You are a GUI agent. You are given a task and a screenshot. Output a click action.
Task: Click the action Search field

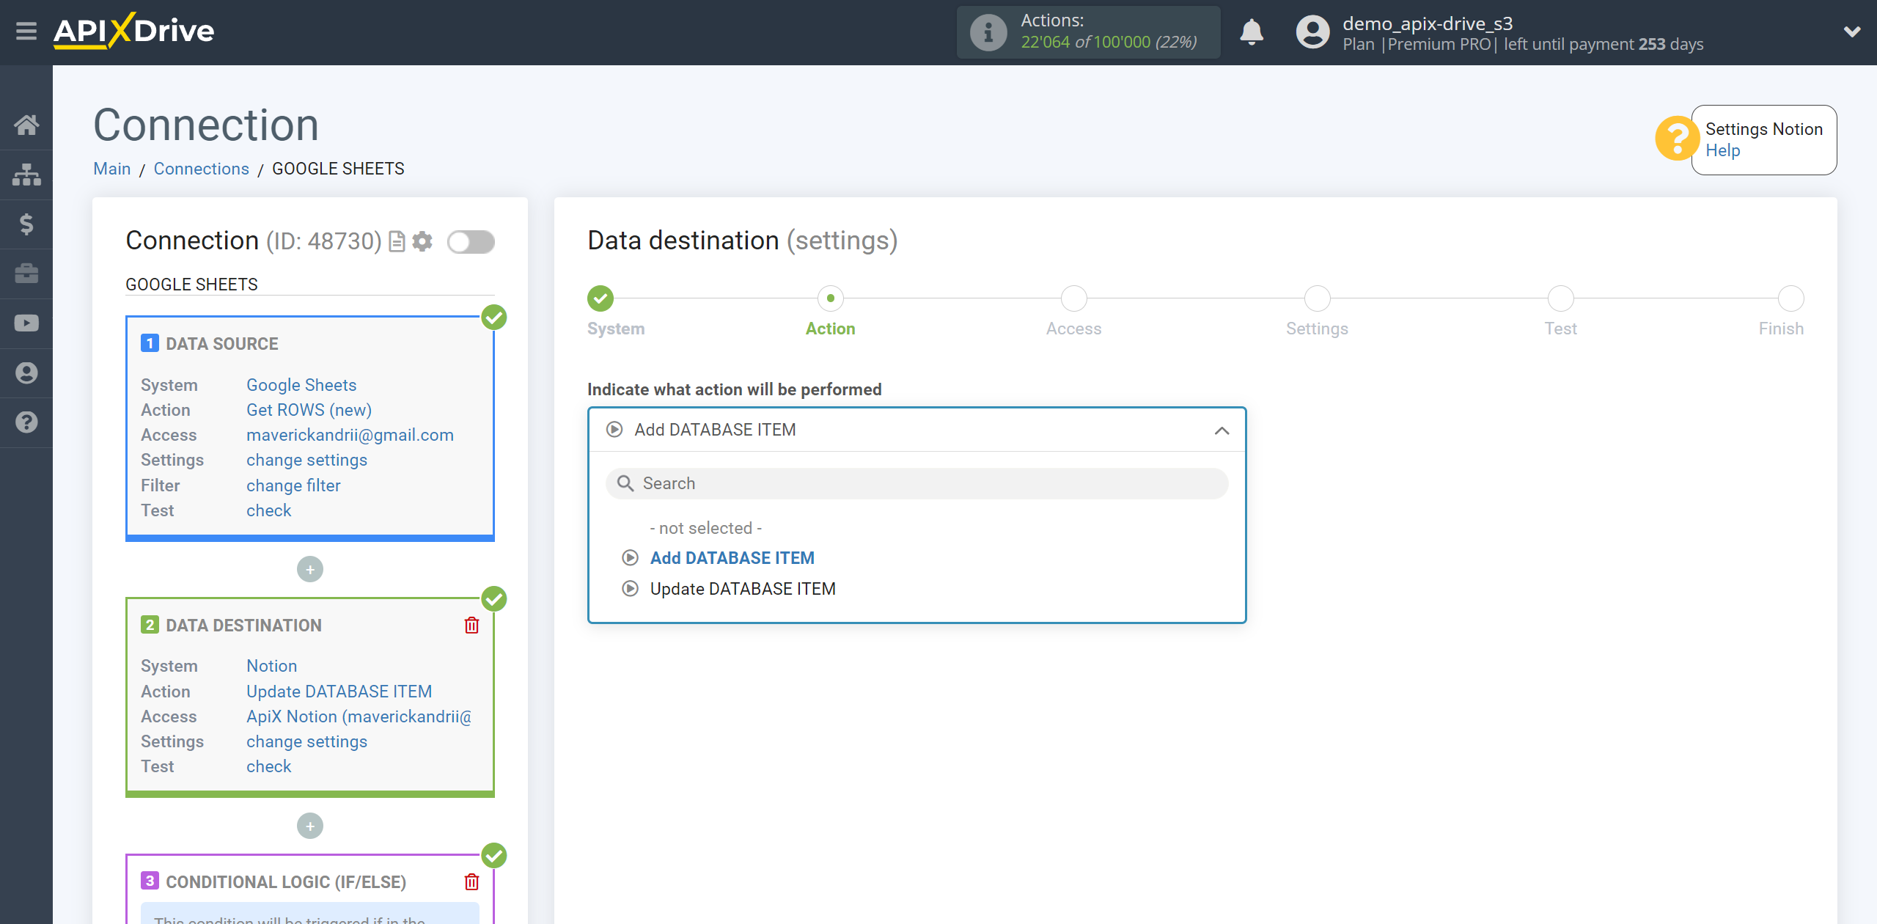917,483
